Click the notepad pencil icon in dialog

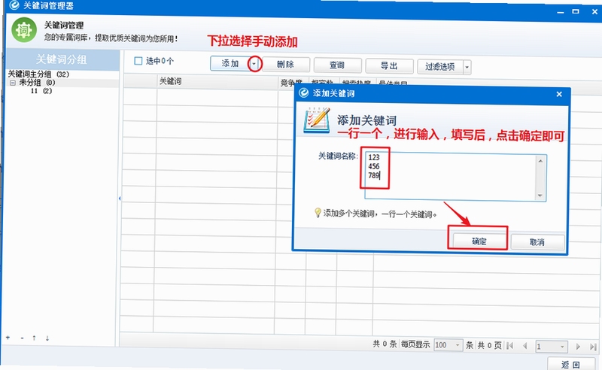(x=317, y=120)
